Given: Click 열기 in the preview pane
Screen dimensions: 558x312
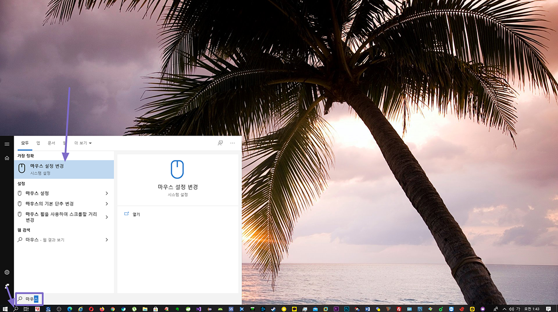Looking at the screenshot, I should pyautogui.click(x=136, y=214).
